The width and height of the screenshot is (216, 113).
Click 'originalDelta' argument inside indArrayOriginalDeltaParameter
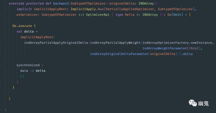163,54
